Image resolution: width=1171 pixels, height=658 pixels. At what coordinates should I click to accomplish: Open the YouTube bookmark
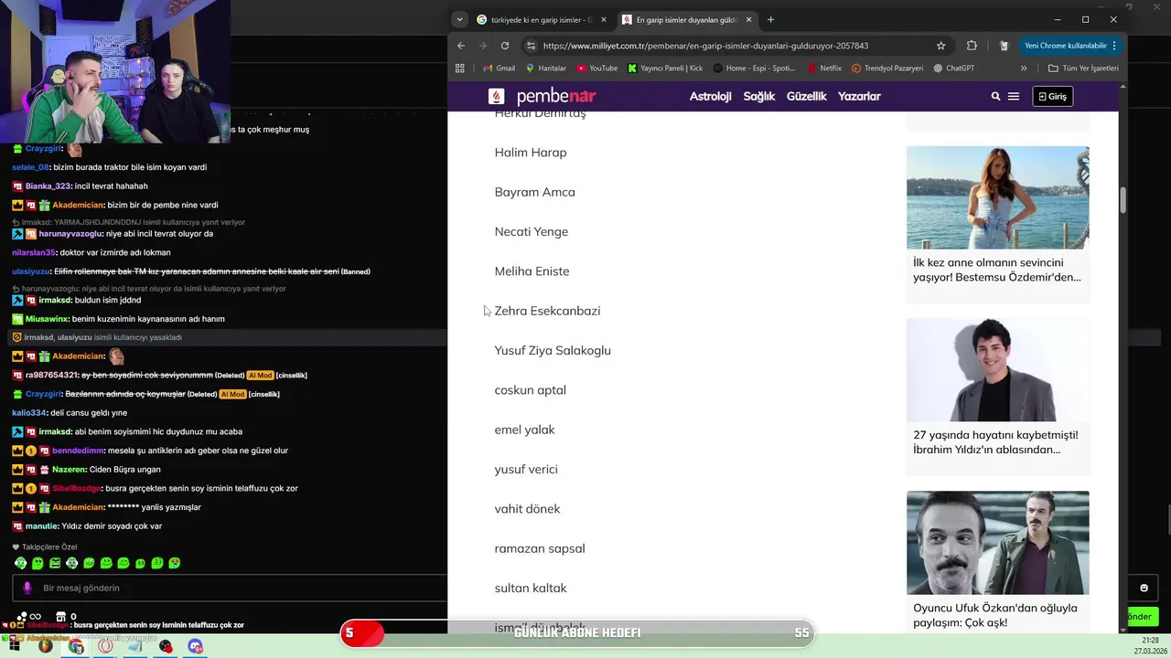tap(596, 69)
